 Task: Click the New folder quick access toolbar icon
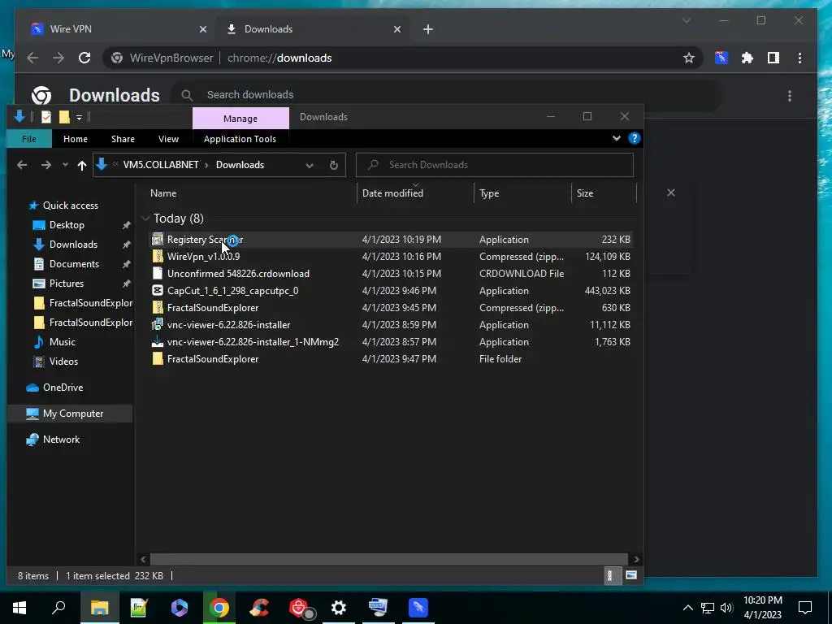64,117
